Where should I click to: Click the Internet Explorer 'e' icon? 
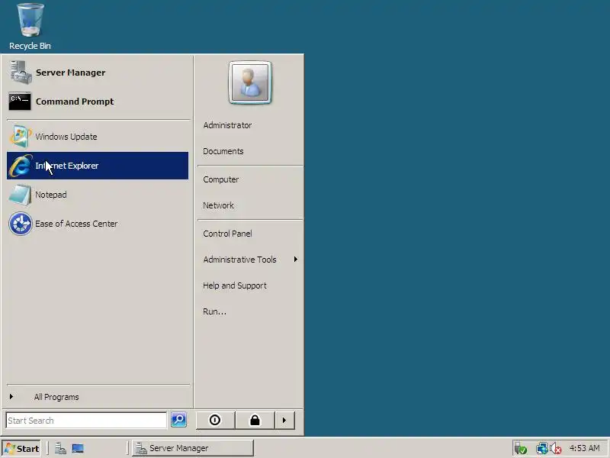21,166
